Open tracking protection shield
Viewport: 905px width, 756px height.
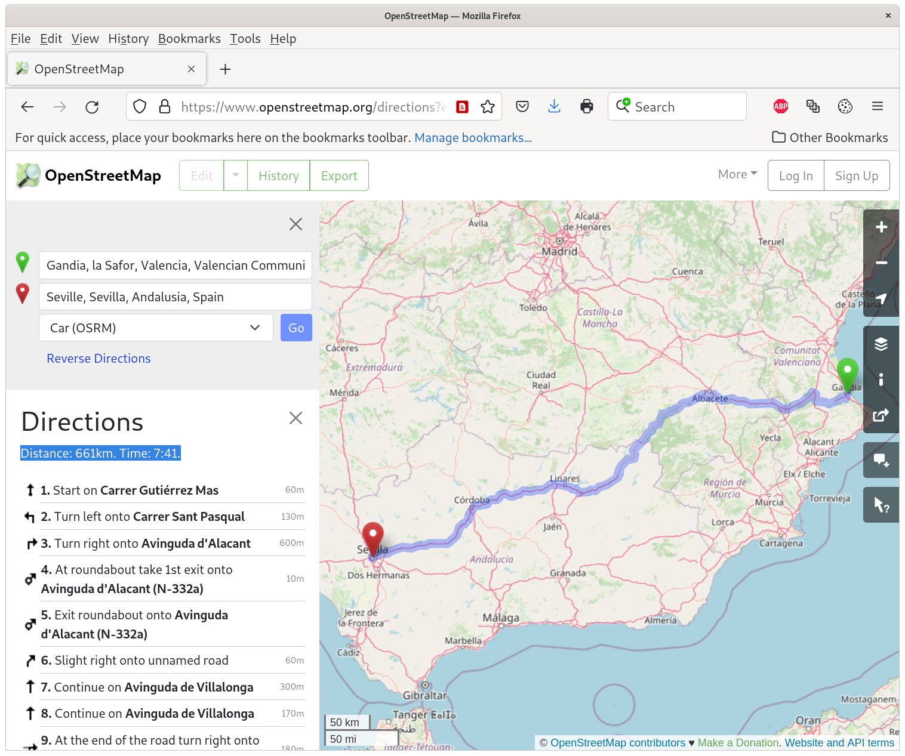(140, 107)
